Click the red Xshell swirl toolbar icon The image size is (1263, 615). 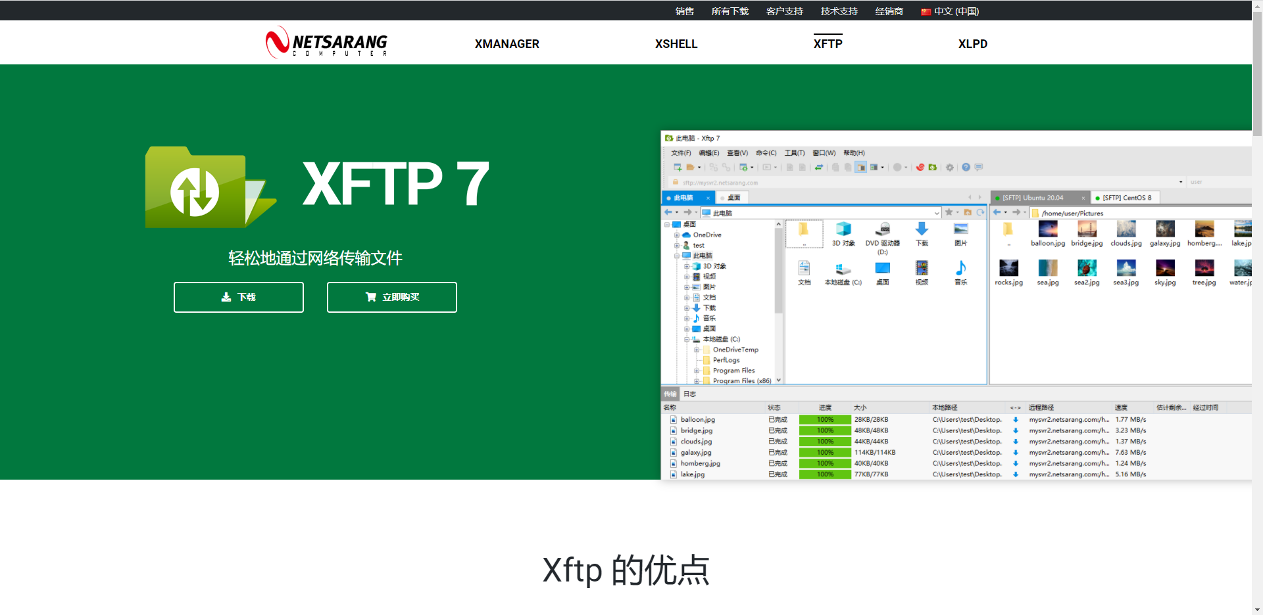pos(920,168)
